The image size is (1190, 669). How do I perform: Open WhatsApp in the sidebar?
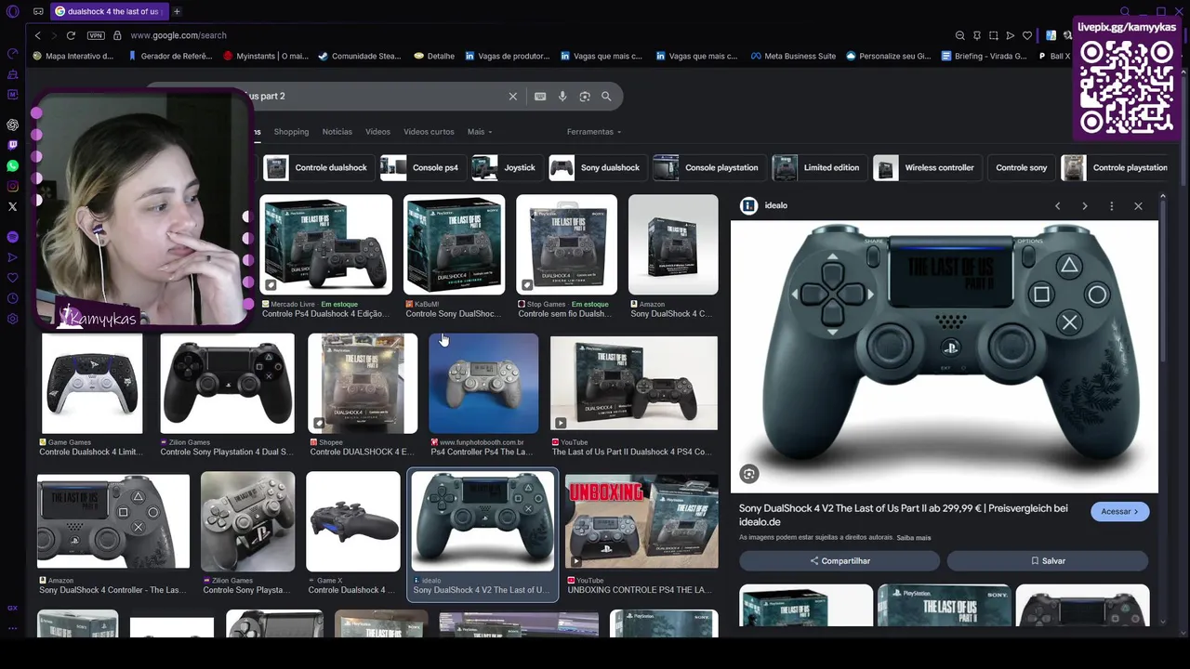point(12,165)
